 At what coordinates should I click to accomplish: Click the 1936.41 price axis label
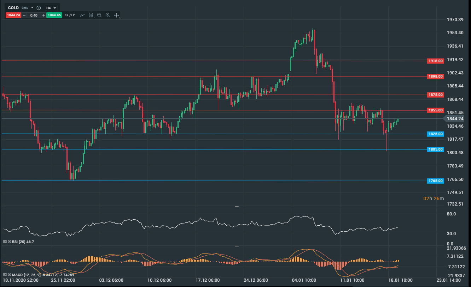[x=455, y=46]
